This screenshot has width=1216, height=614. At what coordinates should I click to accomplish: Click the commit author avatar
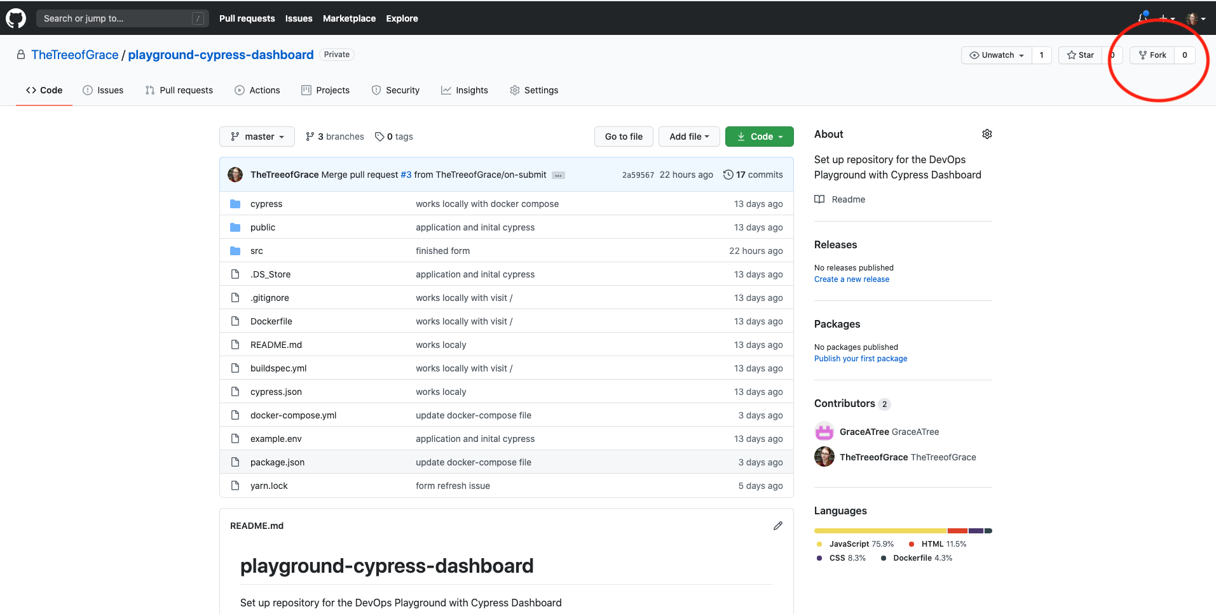tap(235, 175)
